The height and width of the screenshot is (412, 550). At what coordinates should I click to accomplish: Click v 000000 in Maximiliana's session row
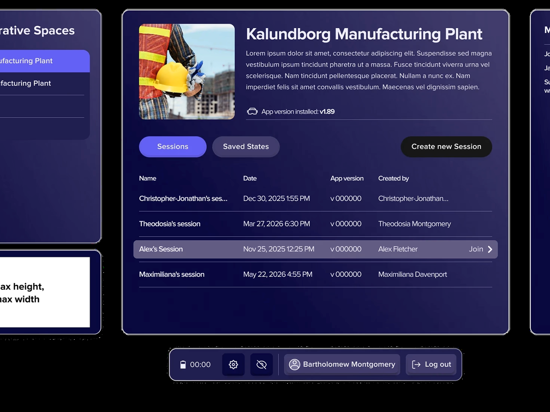(346, 274)
